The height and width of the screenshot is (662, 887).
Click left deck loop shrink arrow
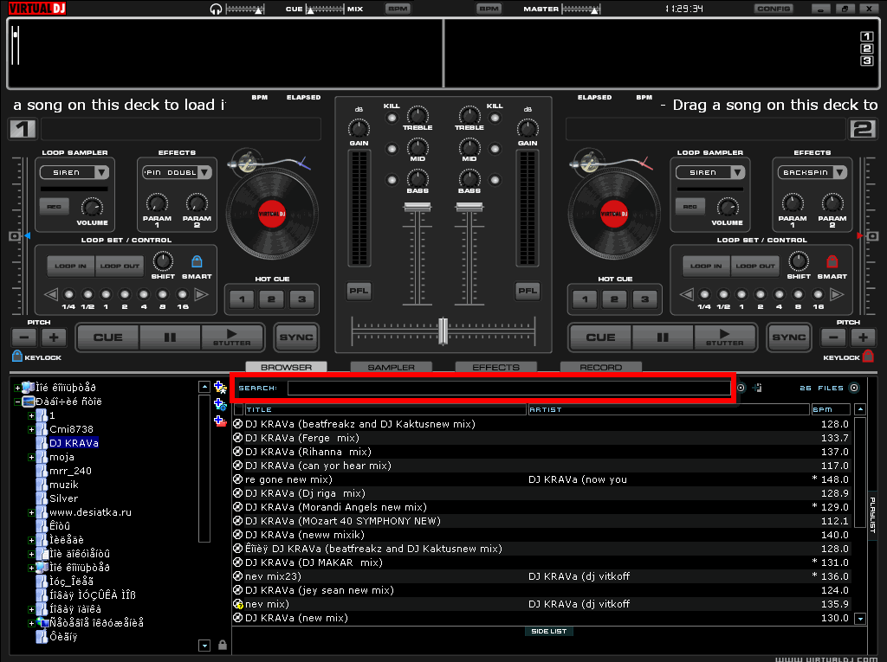point(51,294)
